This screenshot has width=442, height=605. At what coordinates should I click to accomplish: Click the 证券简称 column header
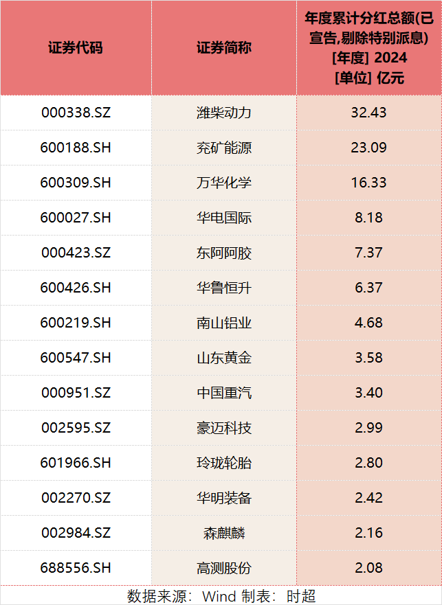(223, 48)
